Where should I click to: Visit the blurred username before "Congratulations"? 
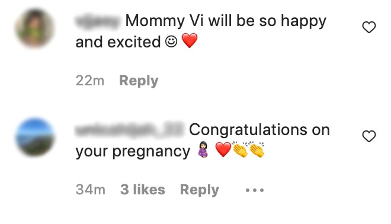coord(129,130)
